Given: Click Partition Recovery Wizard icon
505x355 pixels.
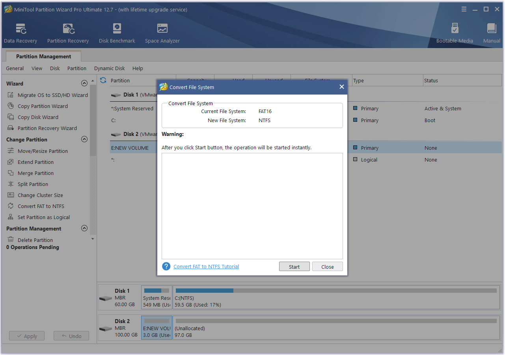Looking at the screenshot, I should [x=11, y=128].
